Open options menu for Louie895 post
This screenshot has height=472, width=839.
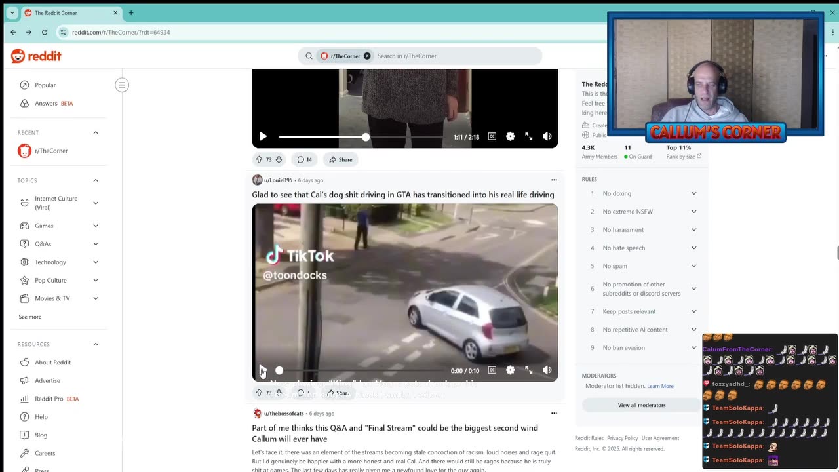click(x=554, y=180)
